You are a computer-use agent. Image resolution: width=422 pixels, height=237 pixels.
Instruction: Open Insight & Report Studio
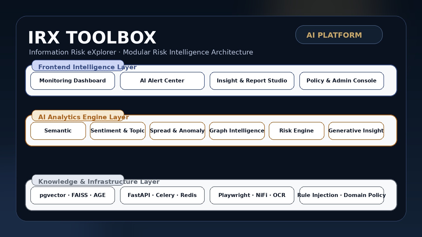point(252,81)
